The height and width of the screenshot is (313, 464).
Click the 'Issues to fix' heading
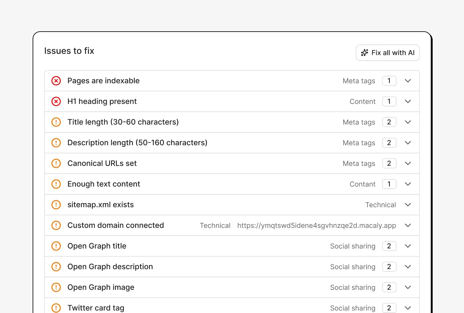pos(69,51)
